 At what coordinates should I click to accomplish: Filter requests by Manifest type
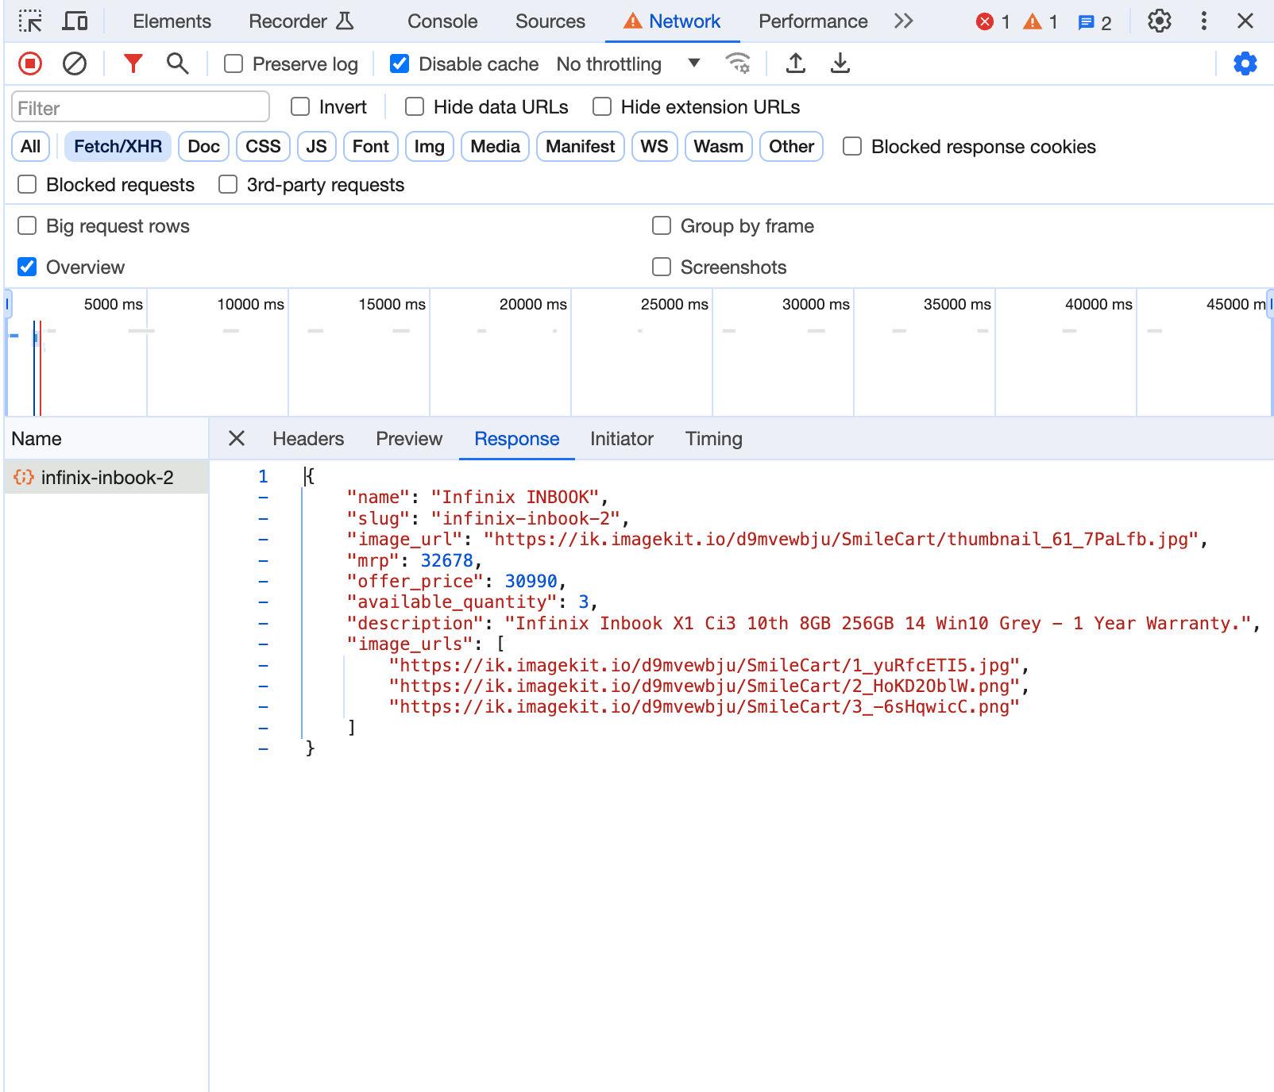581,146
